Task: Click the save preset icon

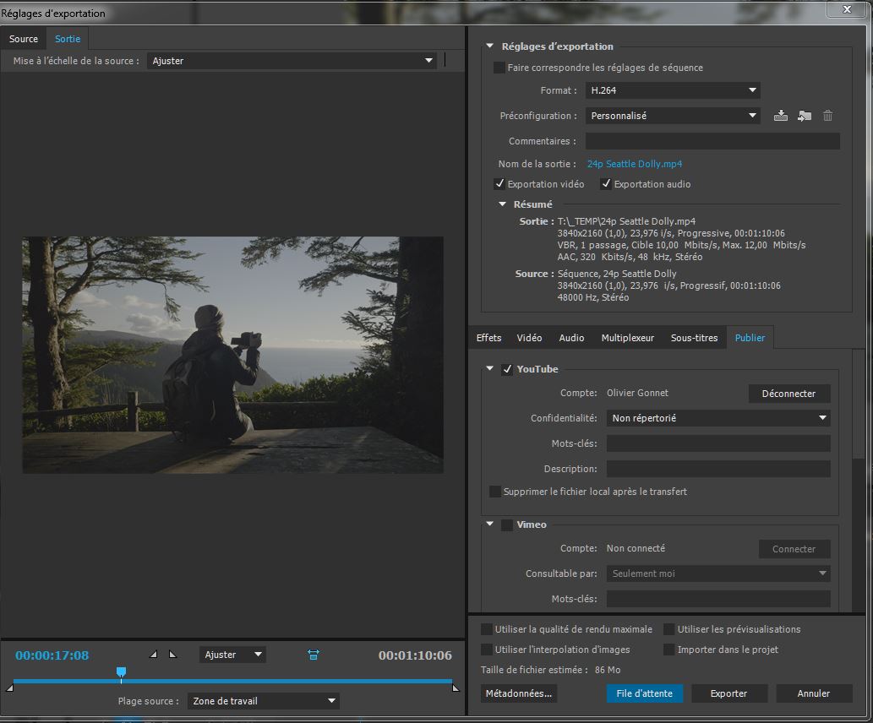Action: 780,116
